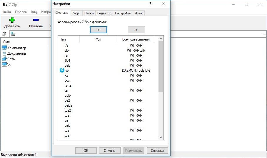Open the address bar dropdown arrow

(x=264, y=34)
